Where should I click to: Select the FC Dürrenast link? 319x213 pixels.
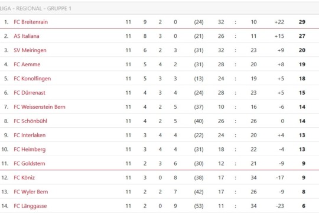30,93
